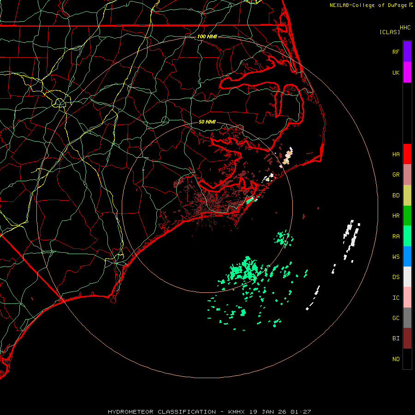Click the IC legend label

pyautogui.click(x=396, y=298)
